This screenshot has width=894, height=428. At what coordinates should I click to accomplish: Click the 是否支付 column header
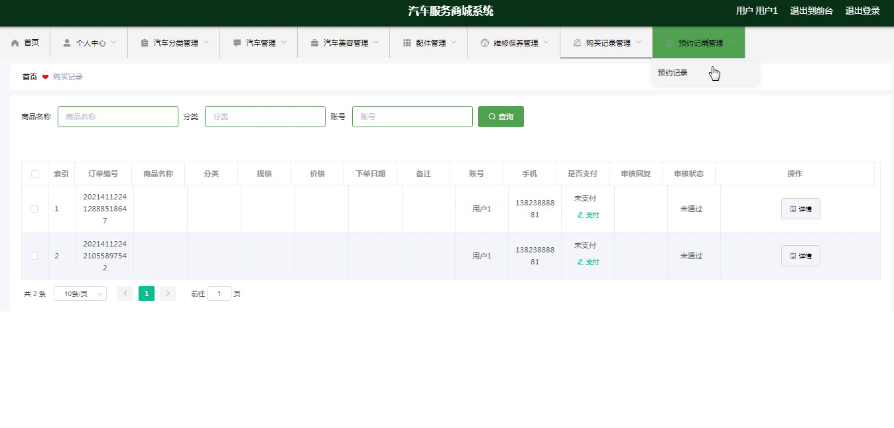582,174
